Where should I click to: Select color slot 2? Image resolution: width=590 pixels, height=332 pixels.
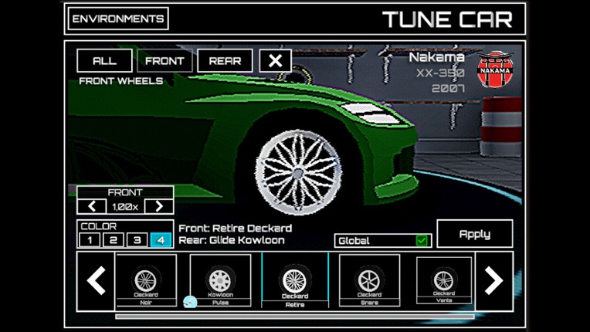[114, 241]
